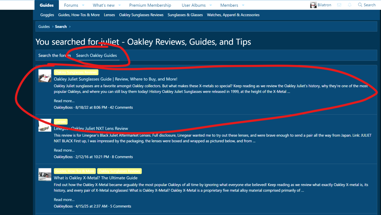Open the Bilatron user avatar
381x215 pixels.
(313, 5)
